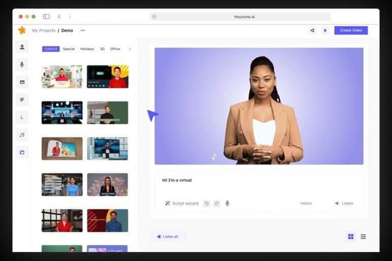Screen dimensions: 392x261
Task: Redo the script edit
Action: (x=217, y=204)
